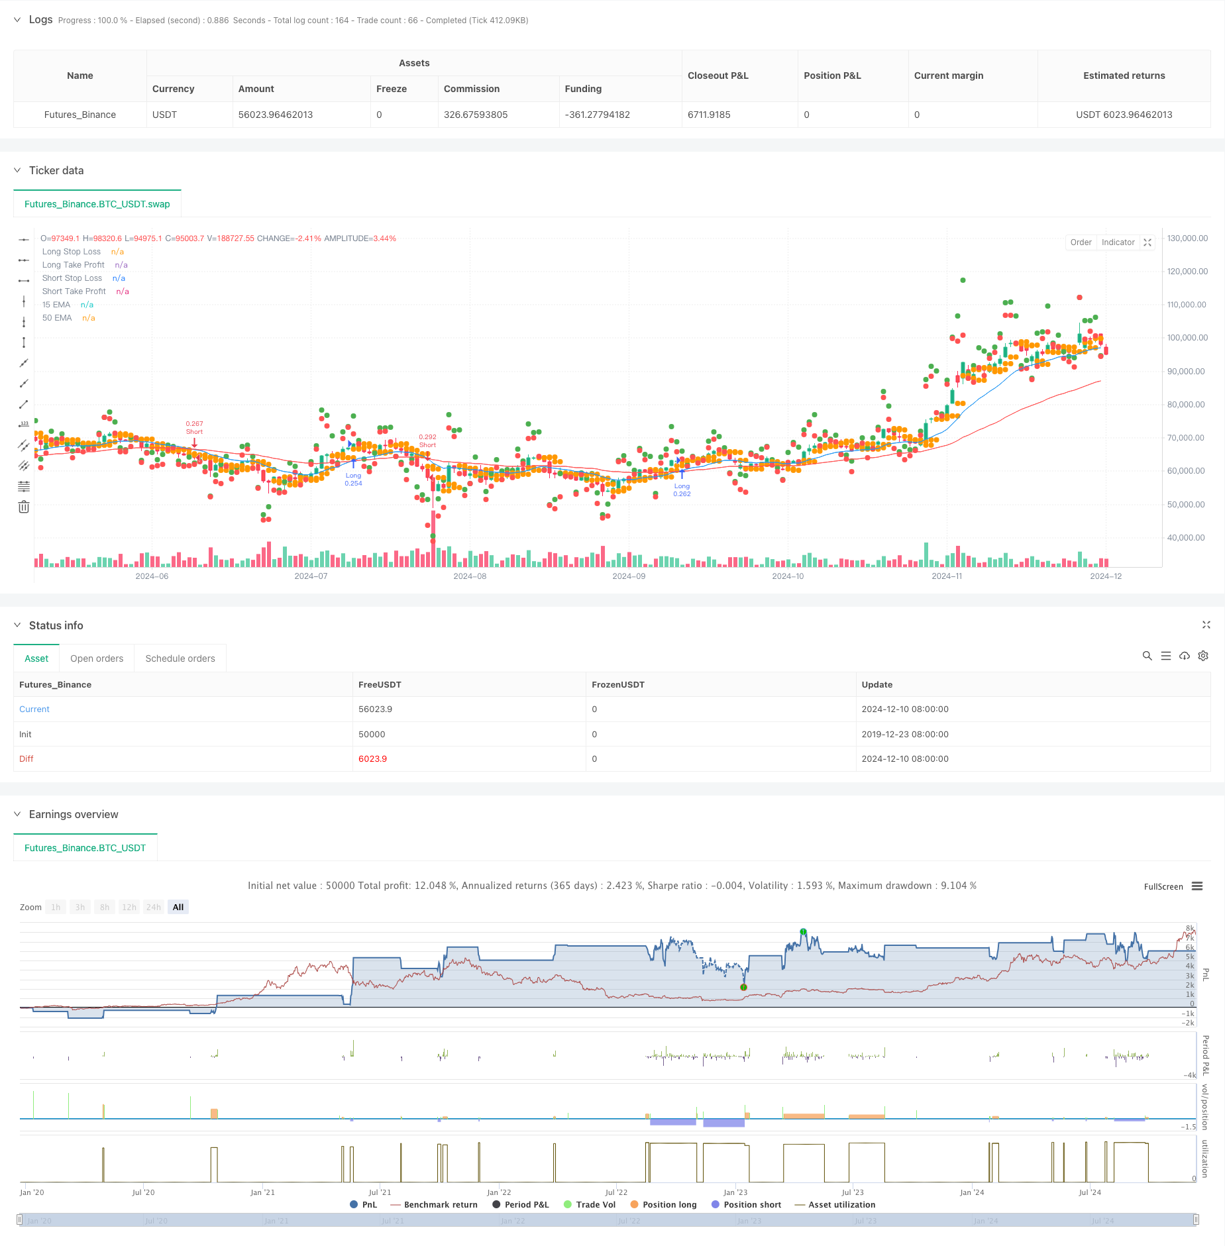1225x1246 pixels.
Task: Click the Commission value 326.67593805
Action: coord(476,115)
